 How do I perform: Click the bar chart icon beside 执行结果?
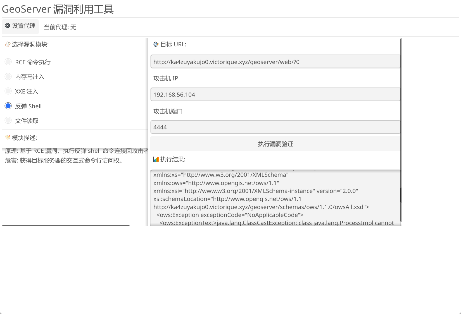coord(156,159)
